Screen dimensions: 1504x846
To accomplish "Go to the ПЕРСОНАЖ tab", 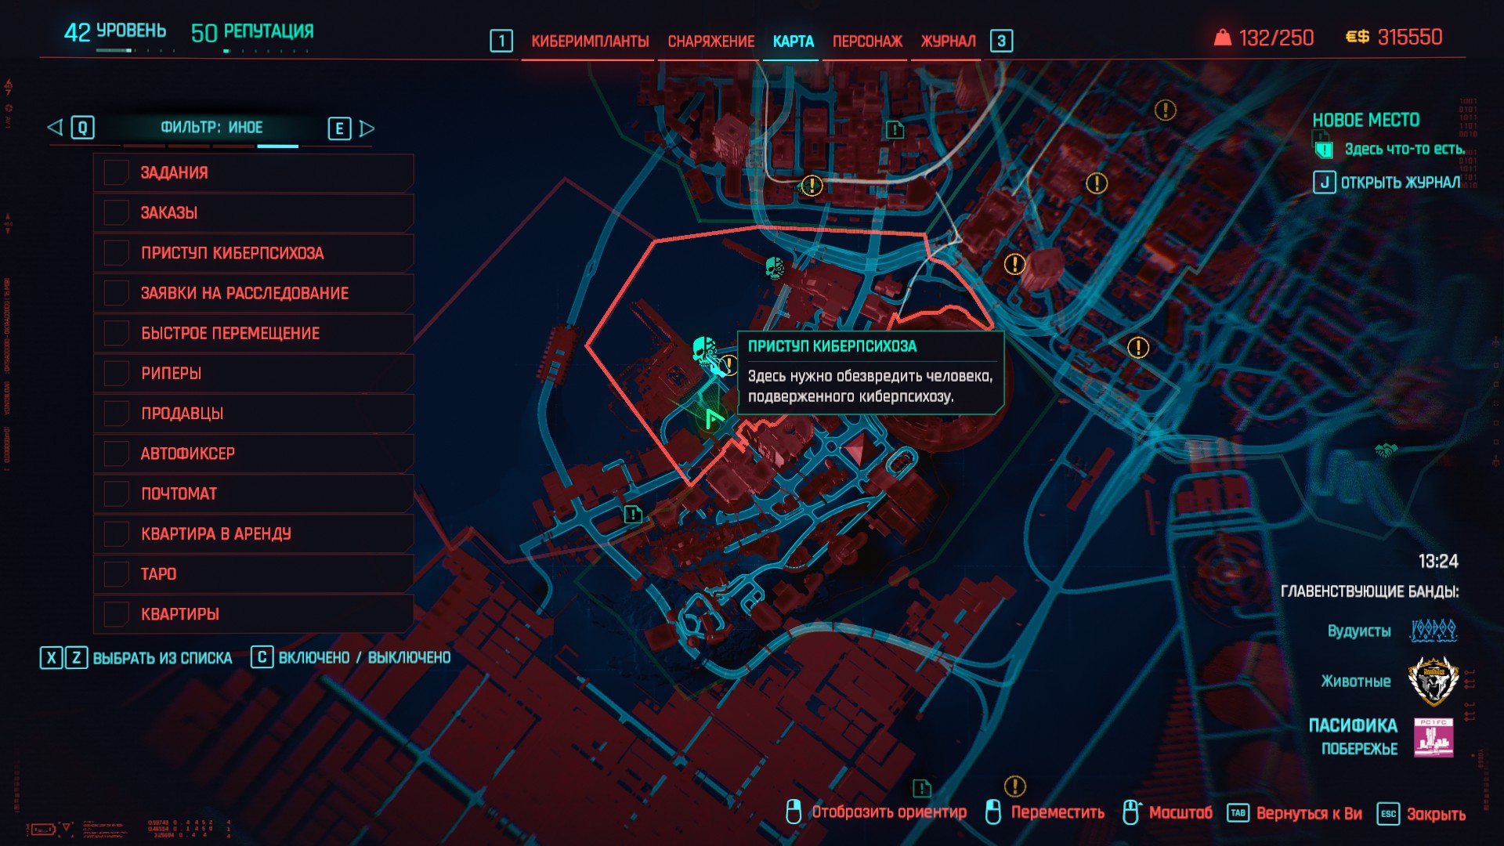I will [x=867, y=41].
